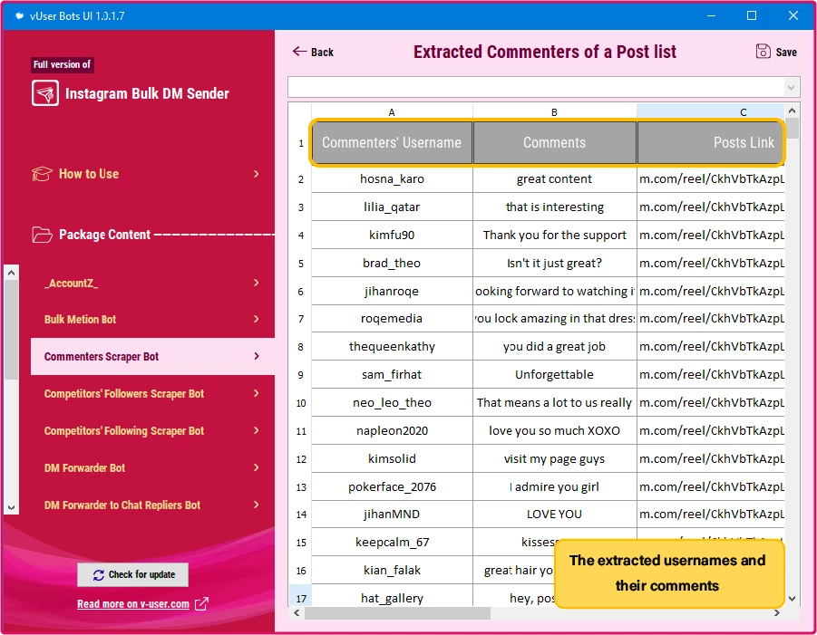The width and height of the screenshot is (817, 635).
Task: Open the Read more on v-user.com link
Action: point(133,604)
